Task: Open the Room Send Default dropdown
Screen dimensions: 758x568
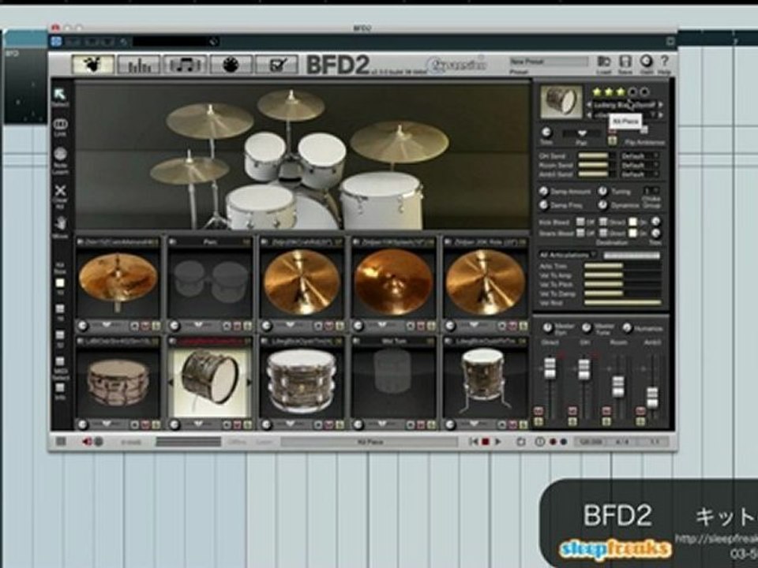Action: click(640, 165)
